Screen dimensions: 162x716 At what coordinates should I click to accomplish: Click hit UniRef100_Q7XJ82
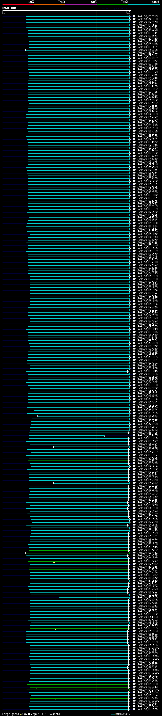[145, 447]
